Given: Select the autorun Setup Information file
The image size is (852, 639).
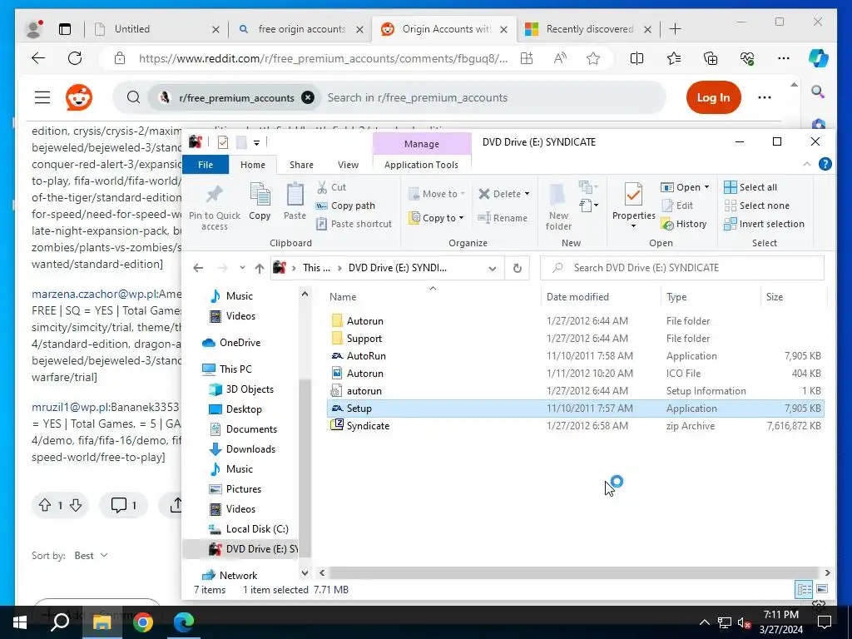Looking at the screenshot, I should tap(576, 391).
